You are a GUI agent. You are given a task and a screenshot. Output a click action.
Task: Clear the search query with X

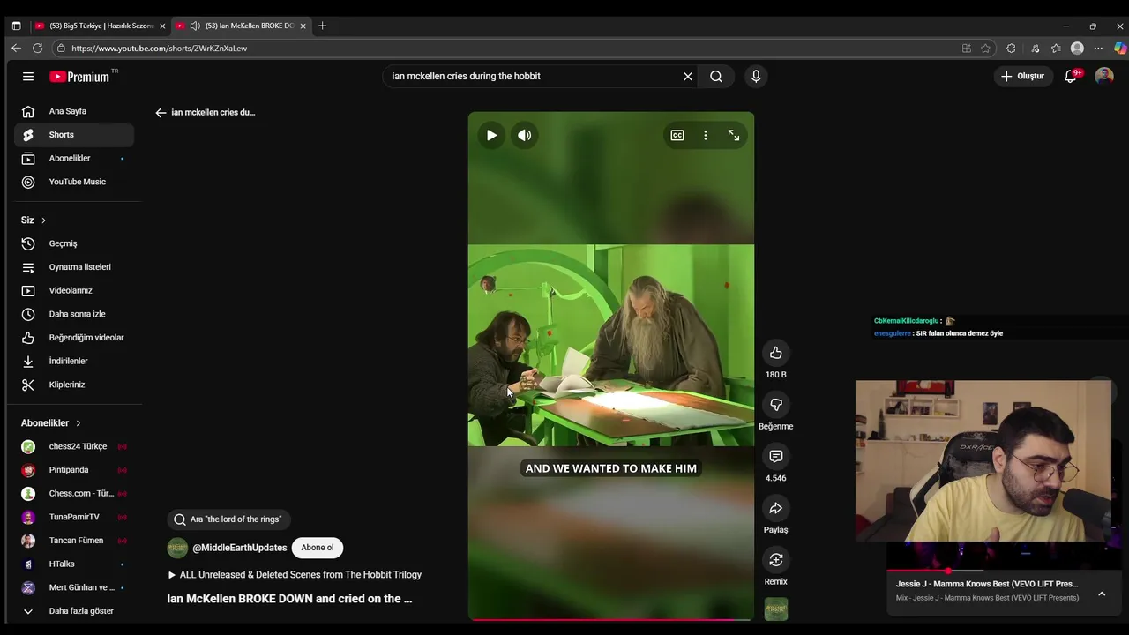[688, 77]
